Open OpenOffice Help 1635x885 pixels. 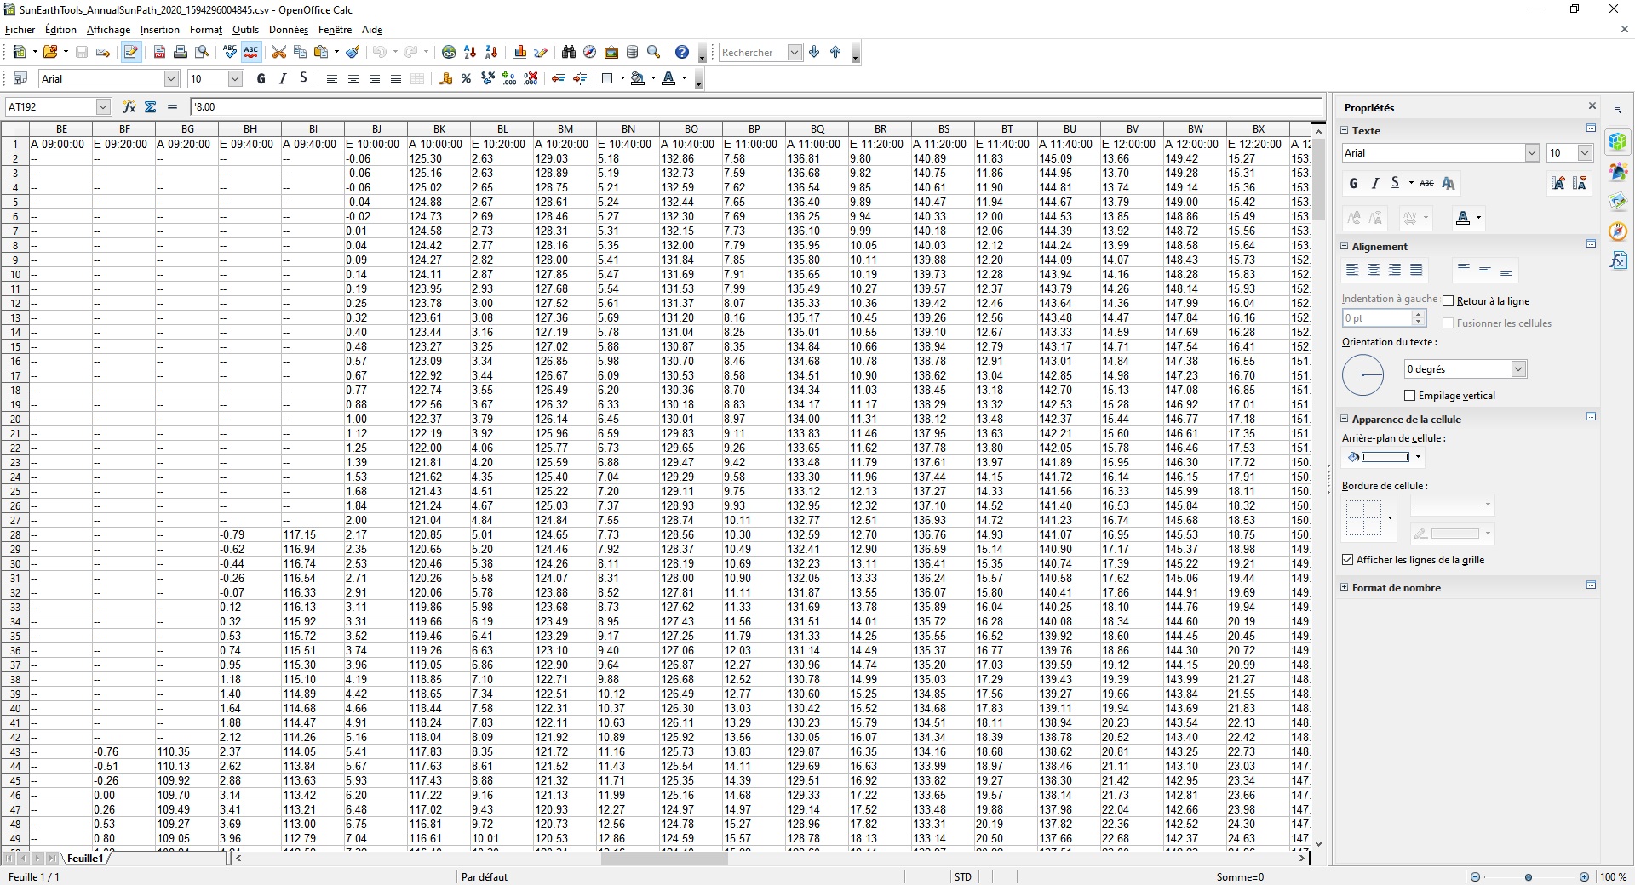coord(681,52)
